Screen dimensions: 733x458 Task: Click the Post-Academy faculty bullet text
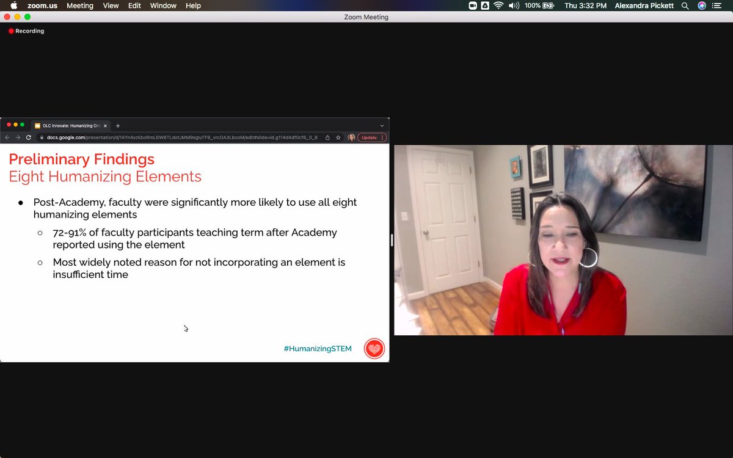(195, 208)
